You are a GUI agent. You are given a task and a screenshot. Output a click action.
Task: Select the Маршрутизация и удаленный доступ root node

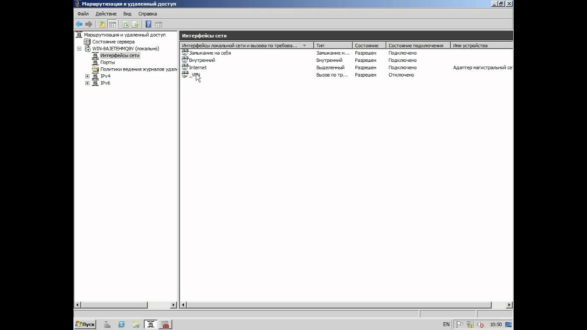125,35
